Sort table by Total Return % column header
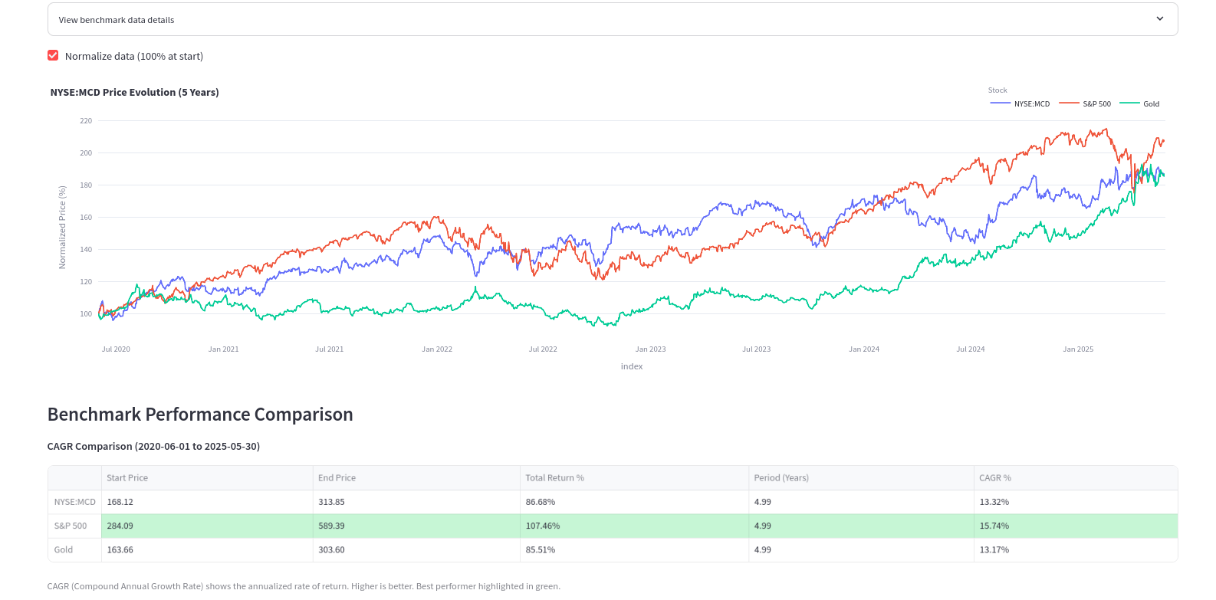This screenshot has width=1216, height=600. [x=634, y=478]
